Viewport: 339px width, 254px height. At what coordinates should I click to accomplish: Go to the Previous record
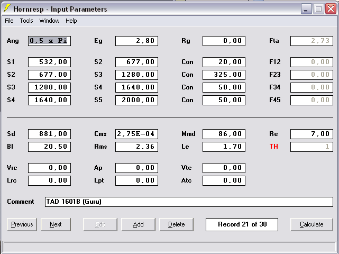[22, 224]
